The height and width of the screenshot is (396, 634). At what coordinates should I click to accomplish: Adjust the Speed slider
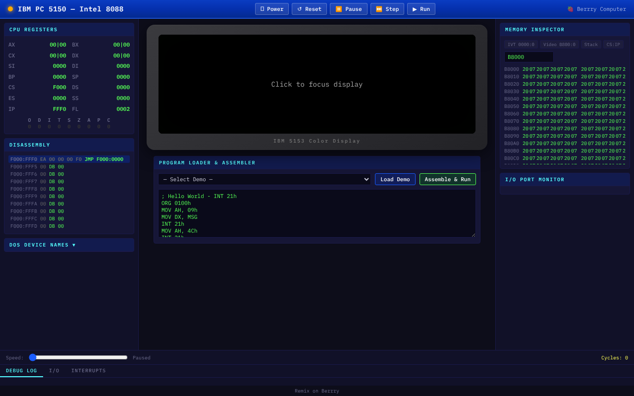tap(78, 357)
